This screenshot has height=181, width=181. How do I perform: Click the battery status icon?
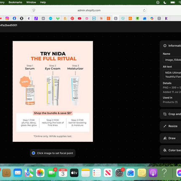(173, 3)
